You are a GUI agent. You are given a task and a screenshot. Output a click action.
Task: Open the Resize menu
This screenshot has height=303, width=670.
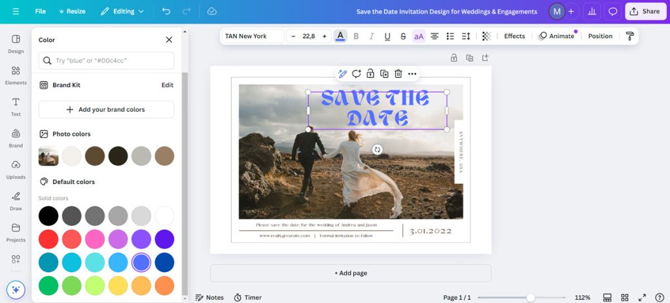click(x=73, y=11)
